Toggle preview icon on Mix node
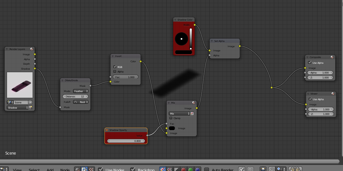This screenshot has height=171, width=343. click(x=193, y=103)
